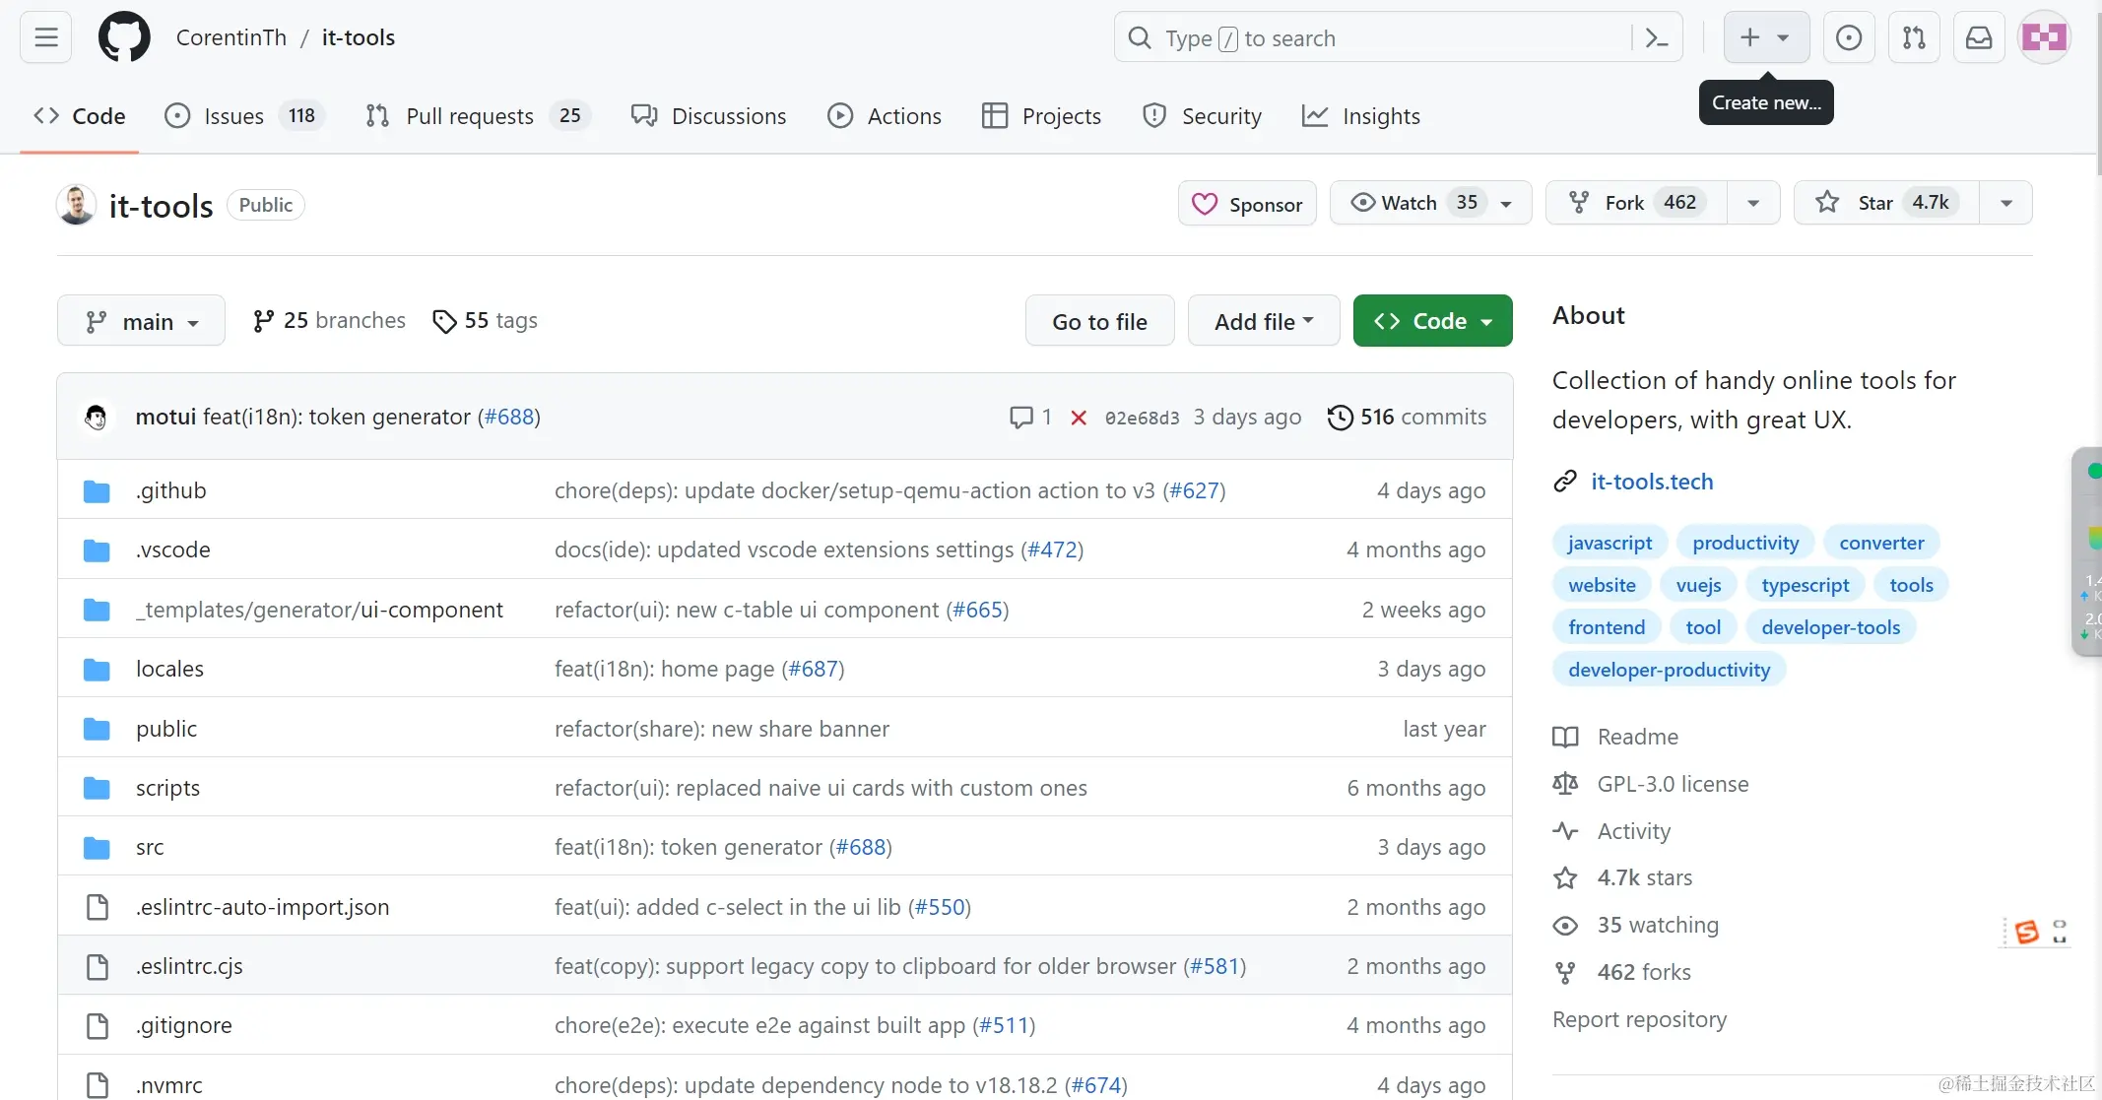
Task: Open the it-tools.tech website link
Action: [x=1652, y=482]
